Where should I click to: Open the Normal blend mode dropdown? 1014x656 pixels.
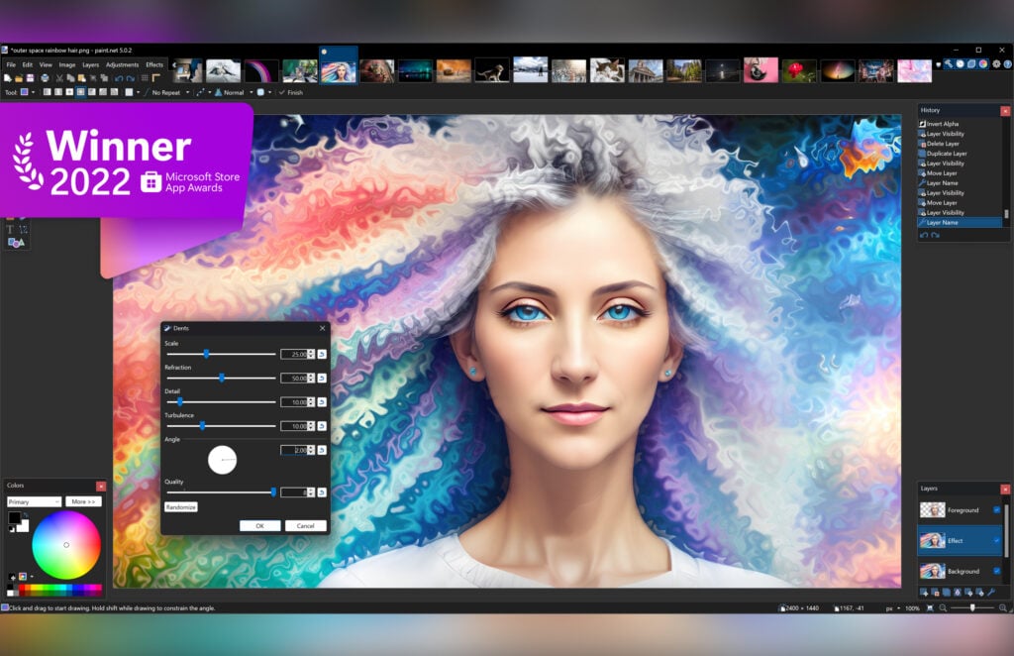point(241,91)
